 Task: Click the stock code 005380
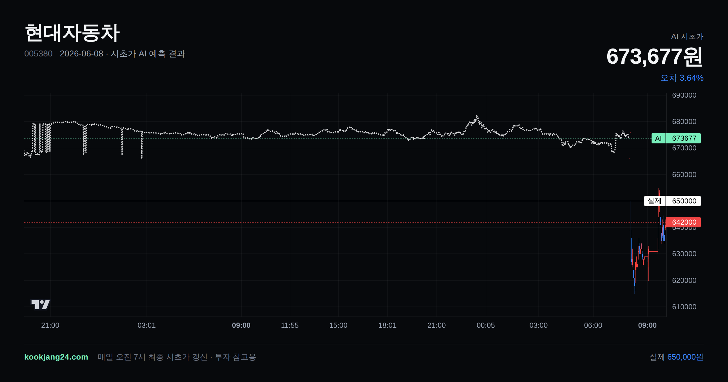[x=38, y=54]
